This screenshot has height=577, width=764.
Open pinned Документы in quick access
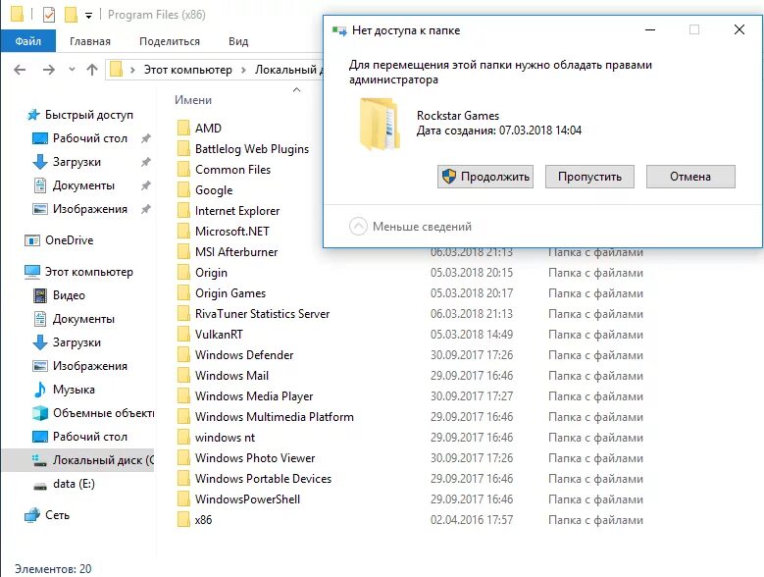pos(83,185)
